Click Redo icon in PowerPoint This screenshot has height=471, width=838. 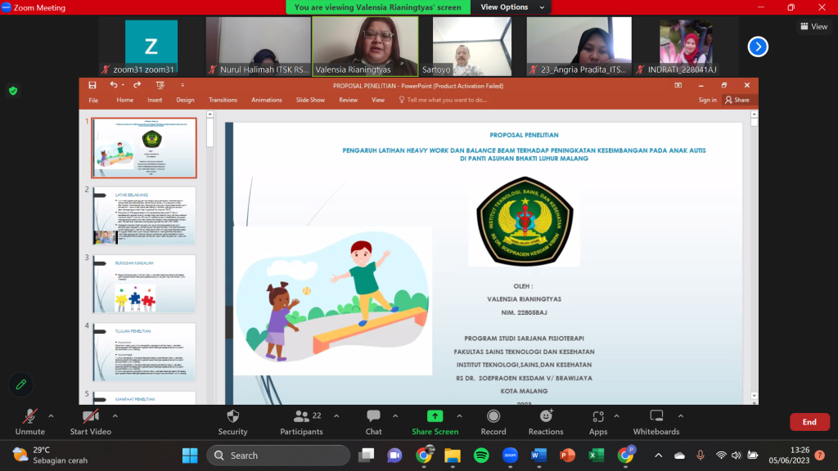point(137,85)
